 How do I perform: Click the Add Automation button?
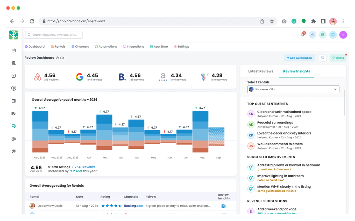point(299,58)
